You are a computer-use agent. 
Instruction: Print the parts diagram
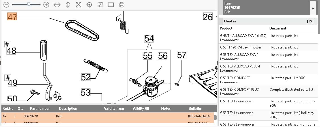pyautogui.click(x=121, y=5)
